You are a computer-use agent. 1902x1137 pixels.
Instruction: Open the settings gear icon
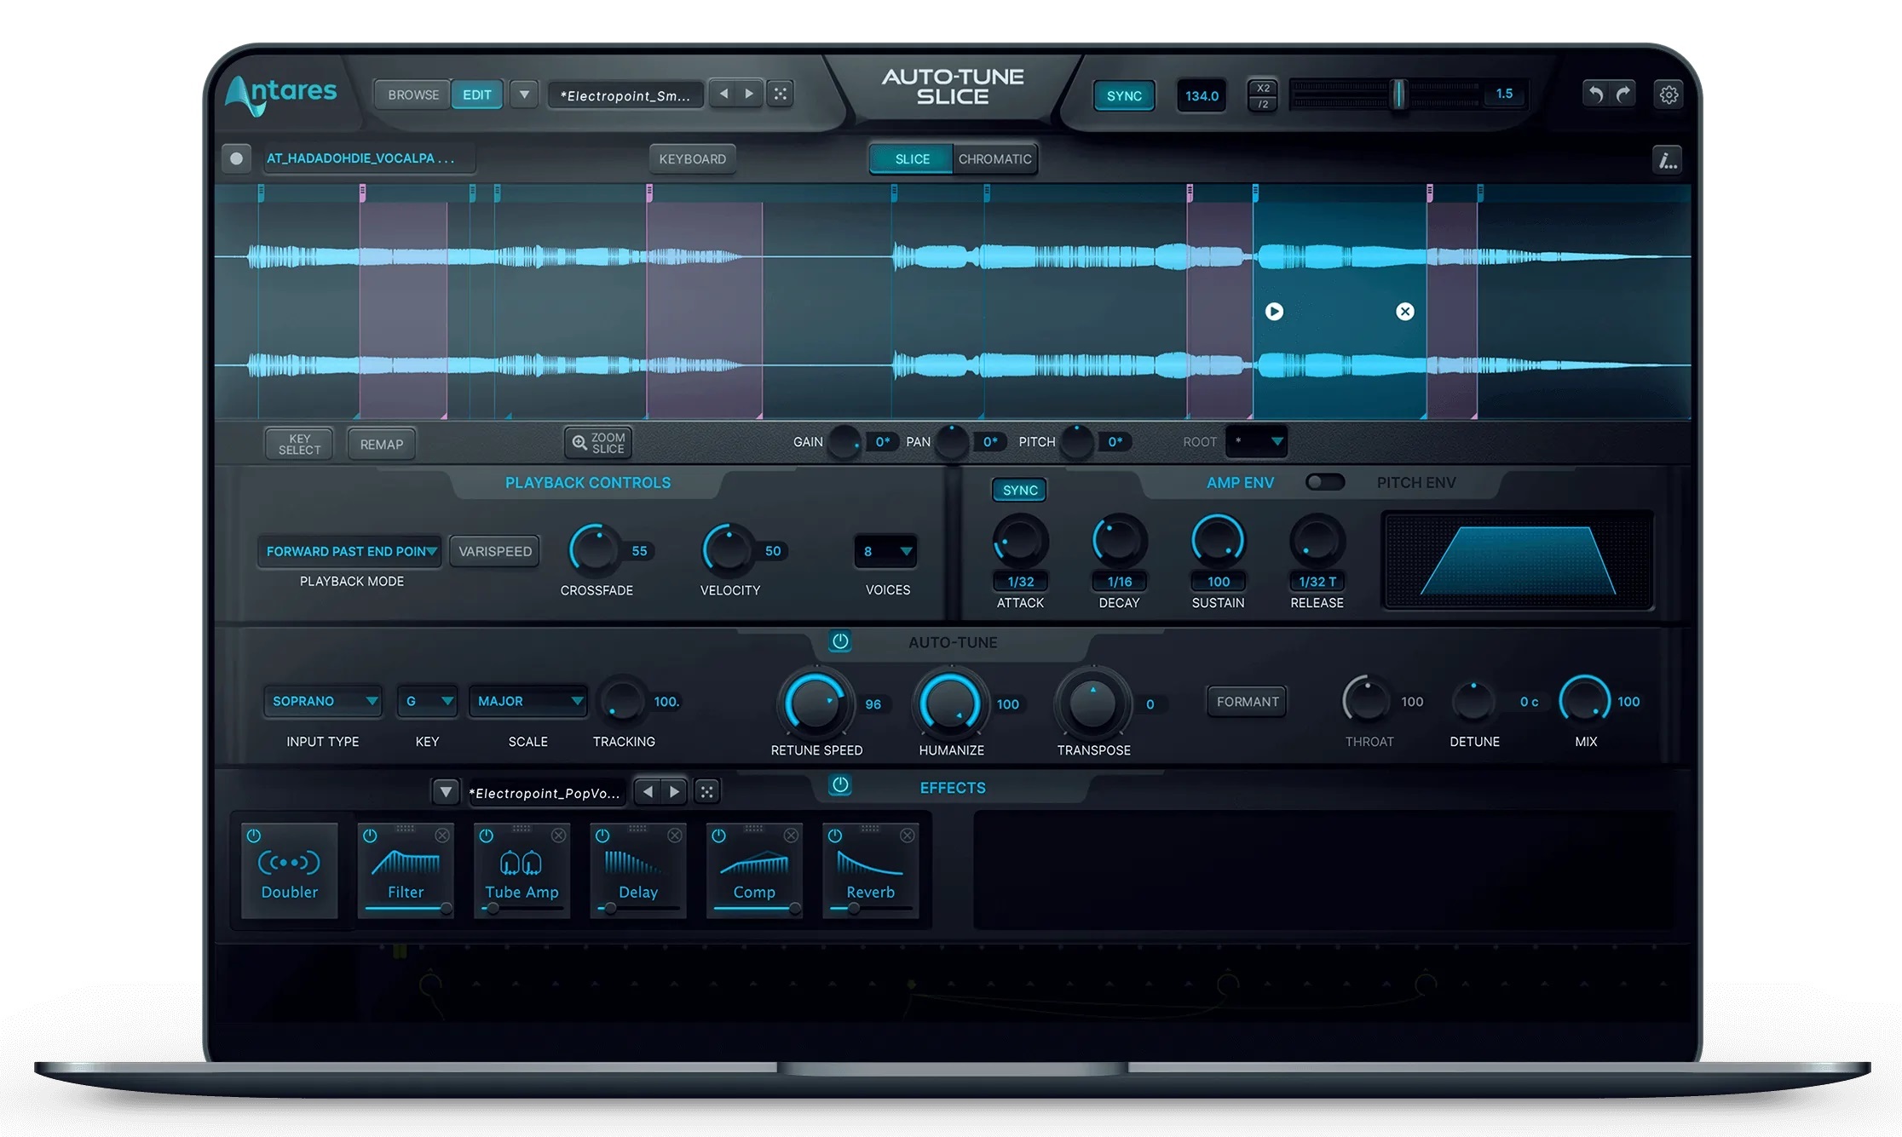coord(1668,94)
